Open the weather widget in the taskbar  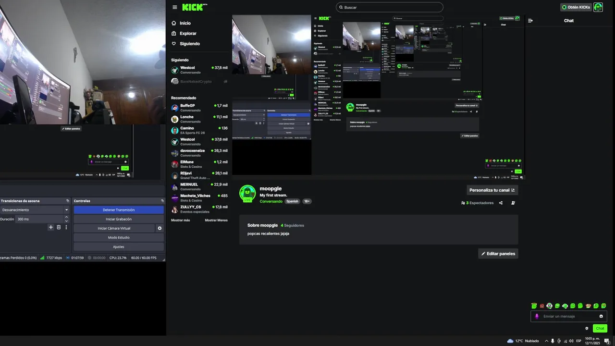click(523, 341)
